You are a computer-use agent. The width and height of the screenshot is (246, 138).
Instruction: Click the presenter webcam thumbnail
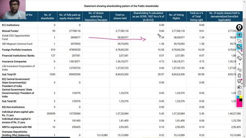point(13,9)
